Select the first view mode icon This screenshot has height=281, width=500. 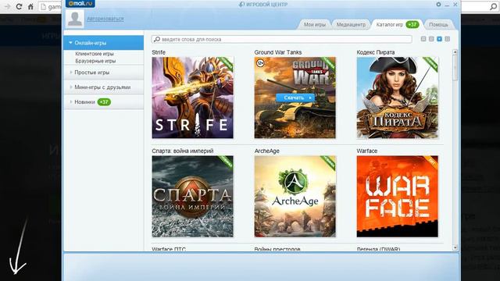tap(423, 39)
